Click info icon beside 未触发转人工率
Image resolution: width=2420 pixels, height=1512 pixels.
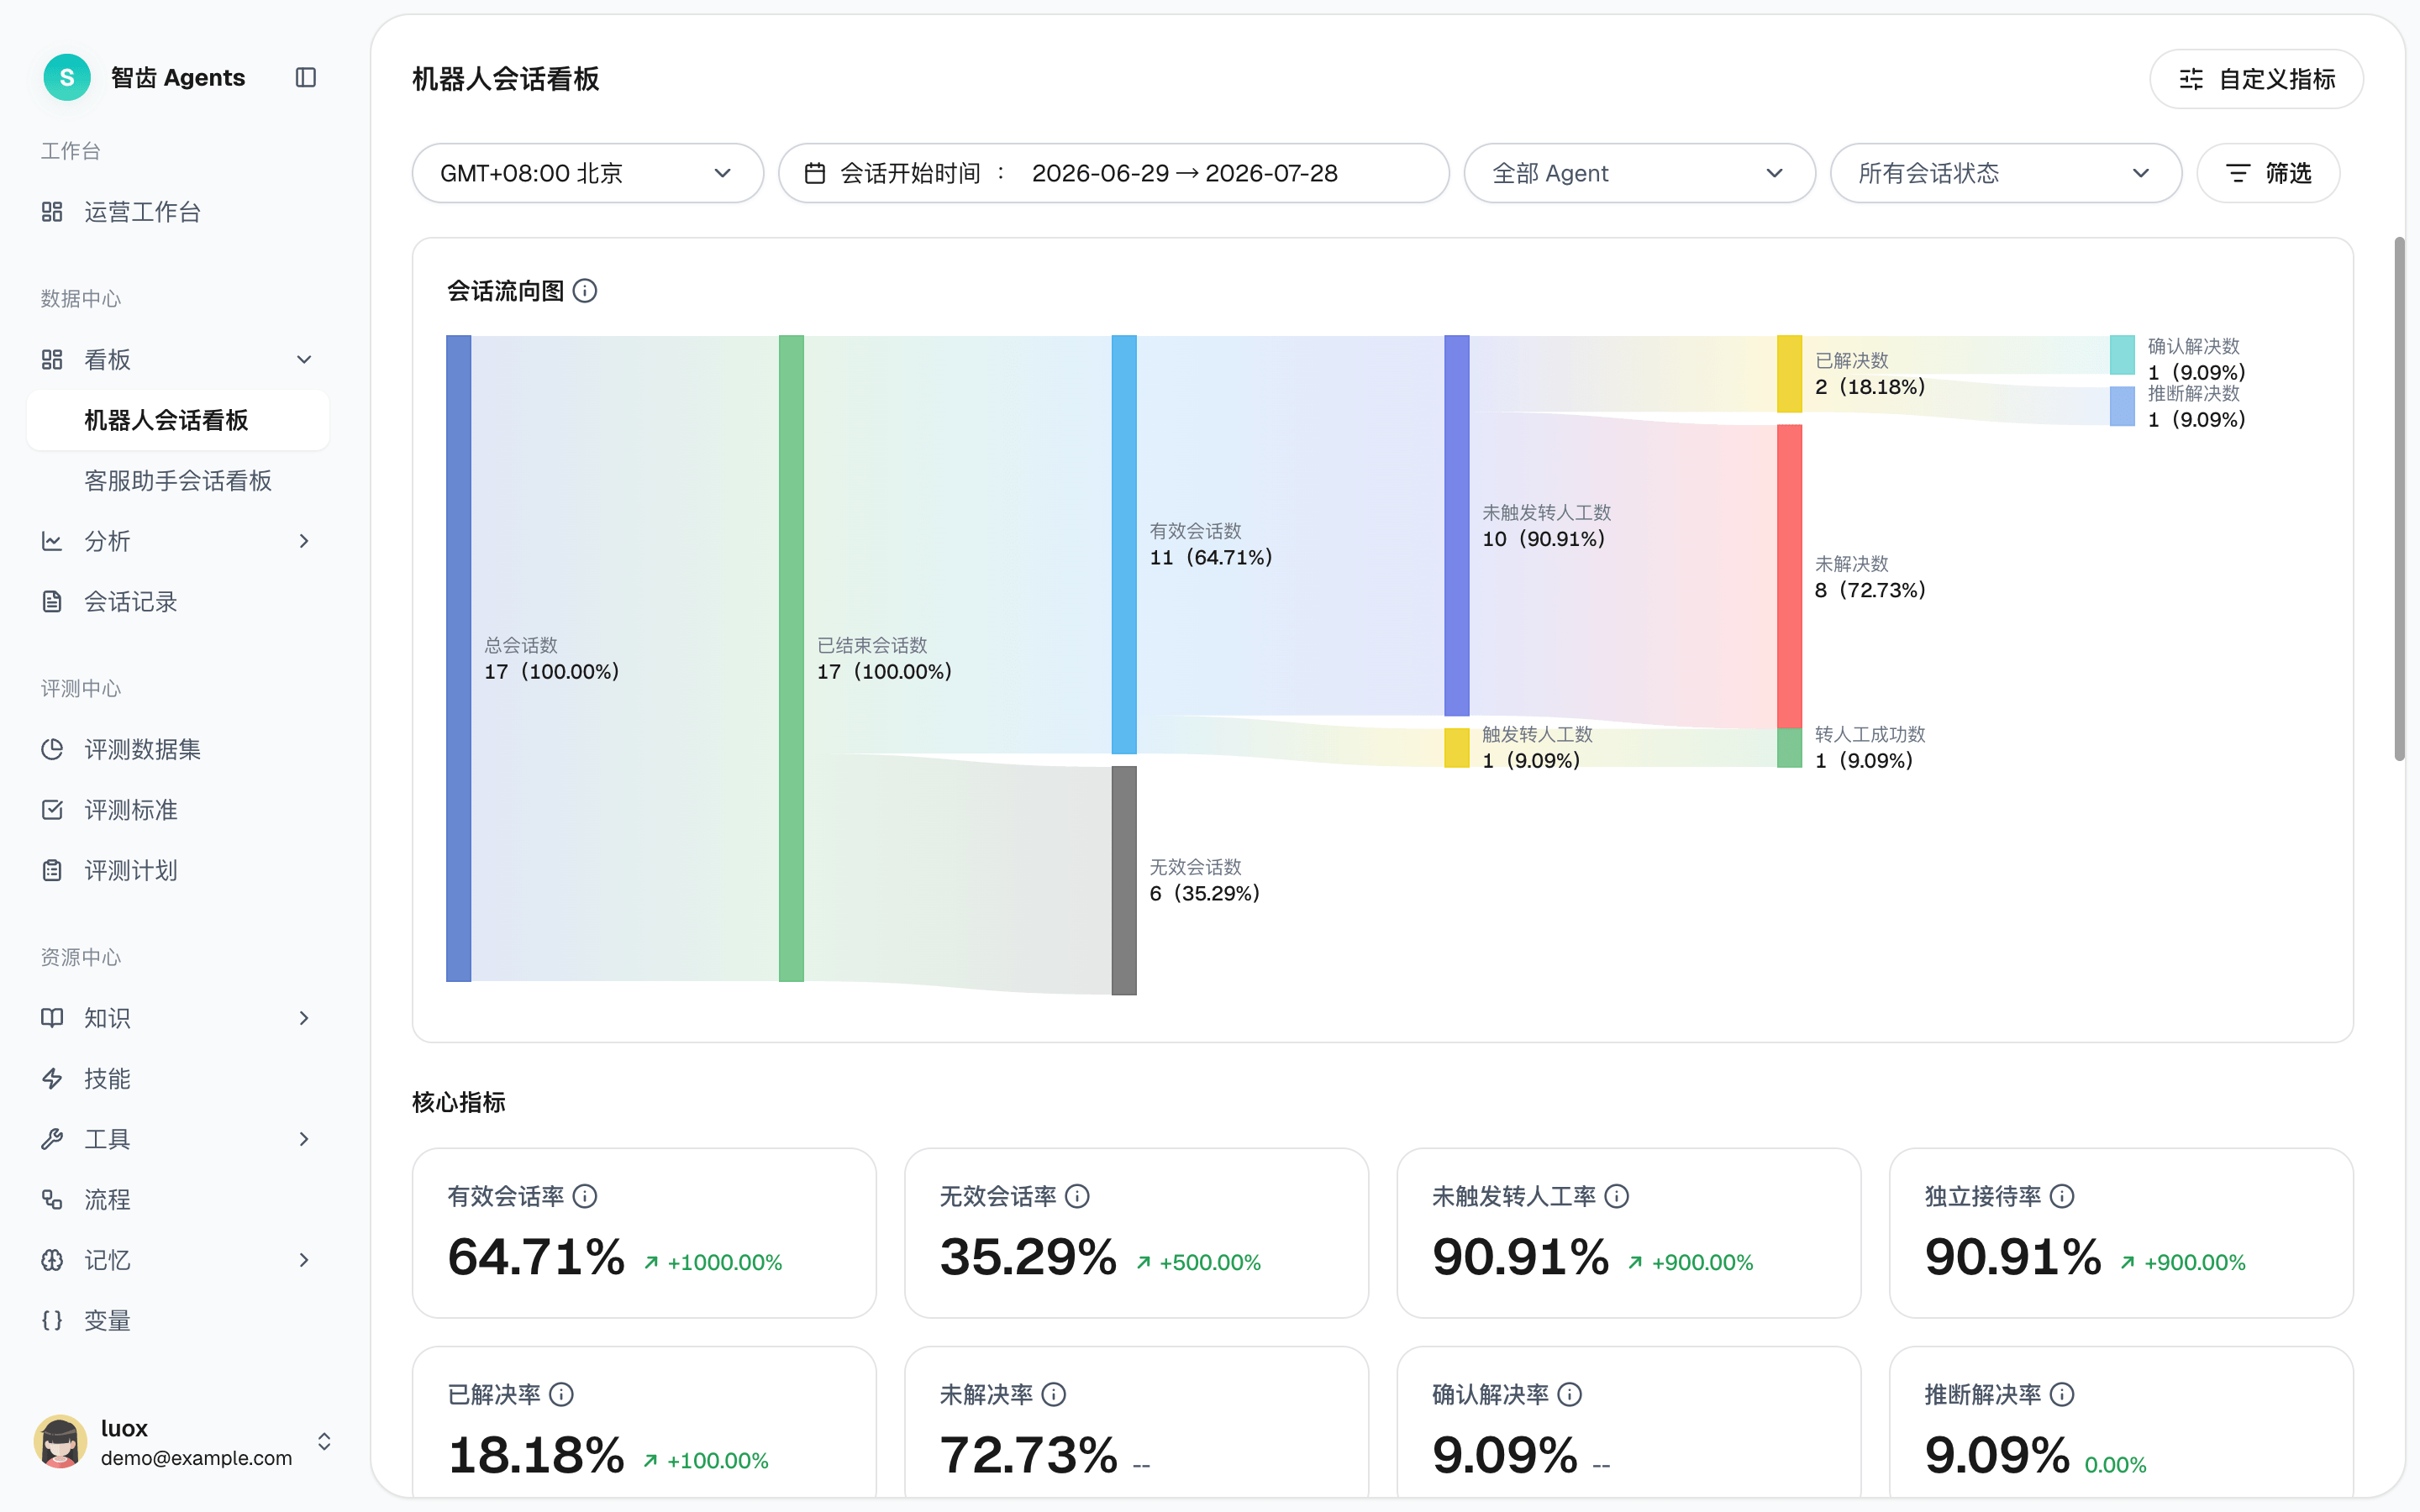[1617, 1196]
